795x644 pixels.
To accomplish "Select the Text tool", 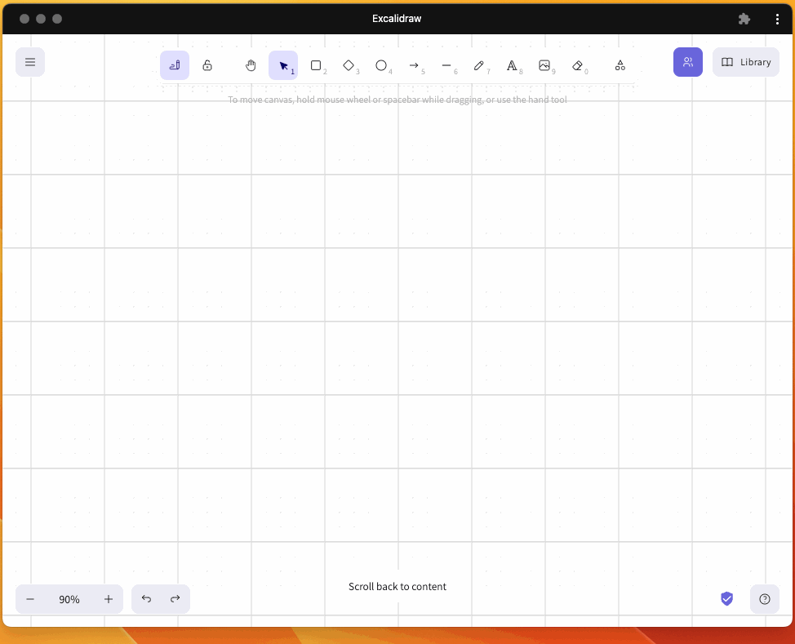I will click(513, 65).
